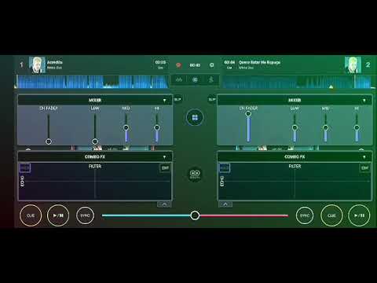Click the deck 1 track title "Acredita"

pyautogui.click(x=55, y=62)
